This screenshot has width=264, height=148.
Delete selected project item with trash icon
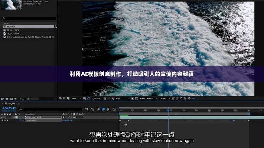click(29, 99)
